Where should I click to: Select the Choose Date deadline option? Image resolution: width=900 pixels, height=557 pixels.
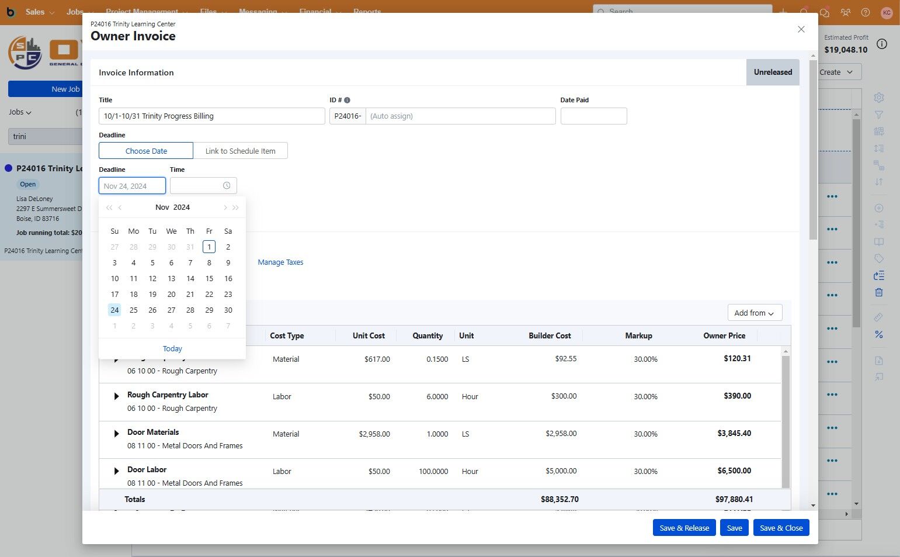pos(146,151)
